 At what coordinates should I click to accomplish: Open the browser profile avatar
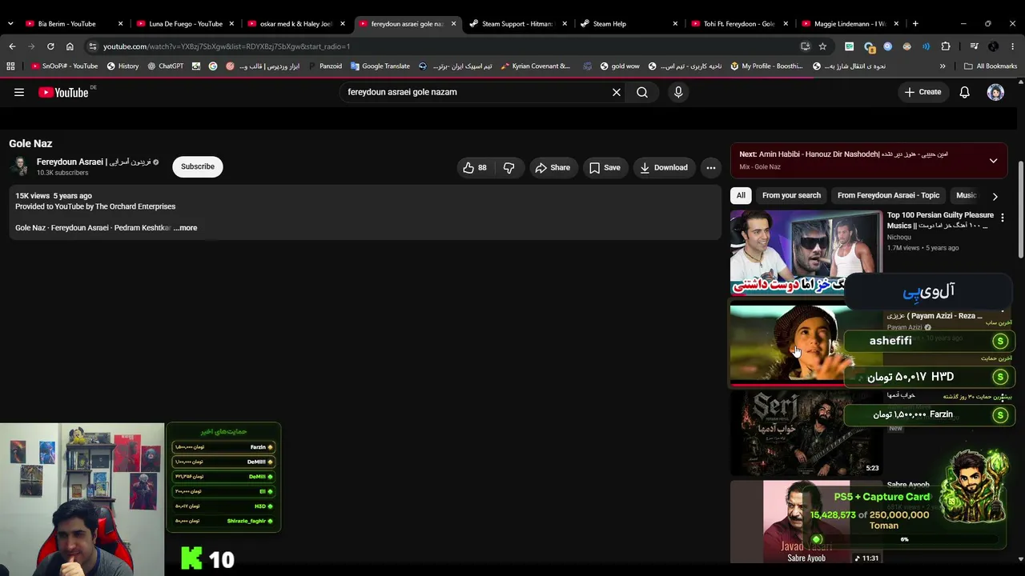[x=994, y=46]
